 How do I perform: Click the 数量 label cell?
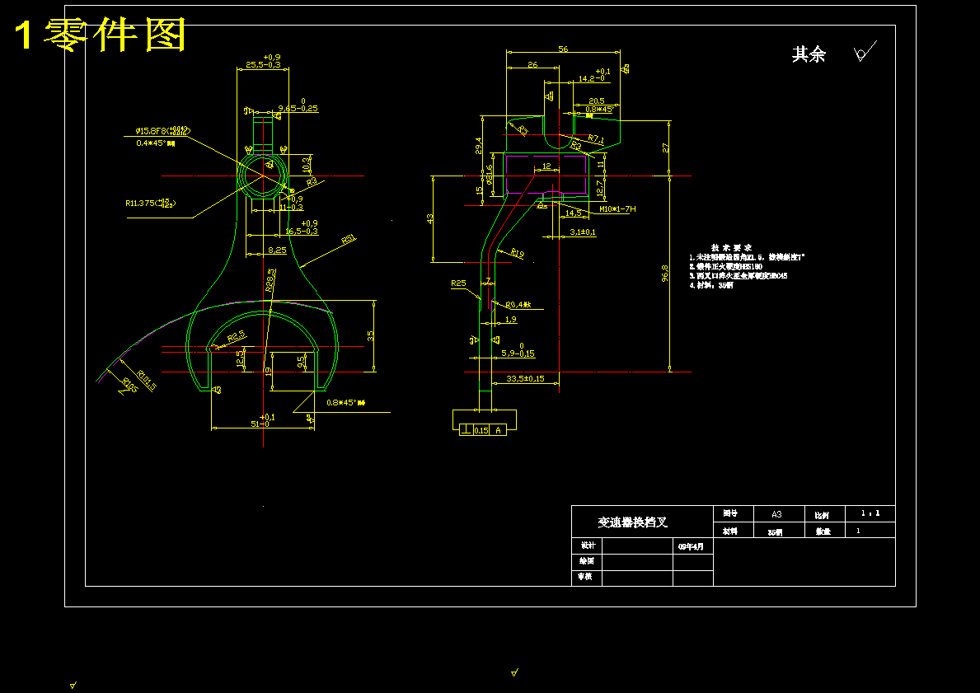823,531
